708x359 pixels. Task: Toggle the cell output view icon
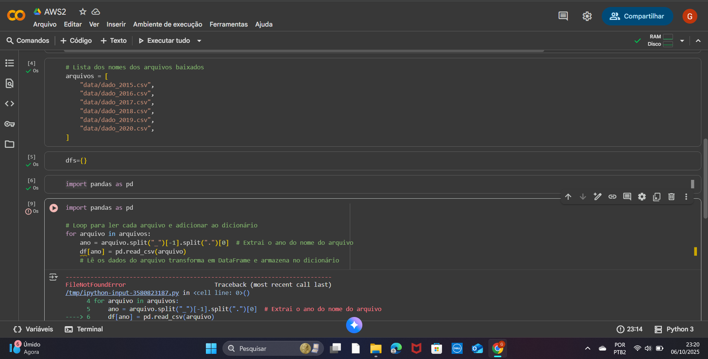coord(53,277)
